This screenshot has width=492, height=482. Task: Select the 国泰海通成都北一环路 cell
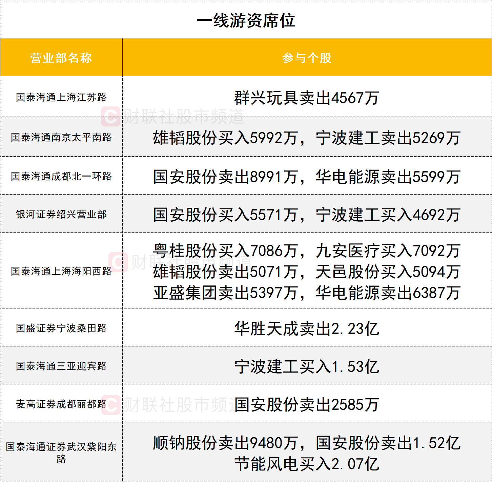pos(61,176)
